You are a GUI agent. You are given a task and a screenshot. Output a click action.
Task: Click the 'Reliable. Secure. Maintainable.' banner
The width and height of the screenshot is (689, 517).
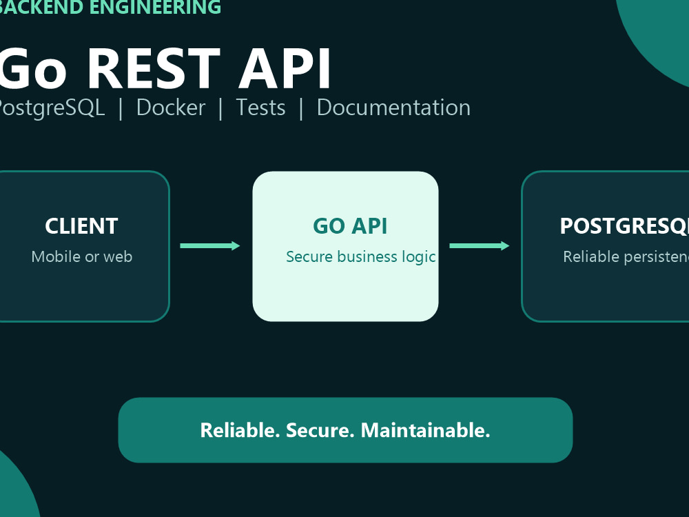coord(345,430)
